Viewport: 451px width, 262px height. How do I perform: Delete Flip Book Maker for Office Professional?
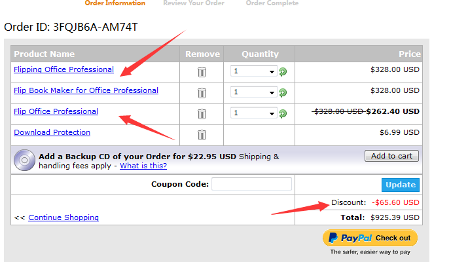coord(202,93)
